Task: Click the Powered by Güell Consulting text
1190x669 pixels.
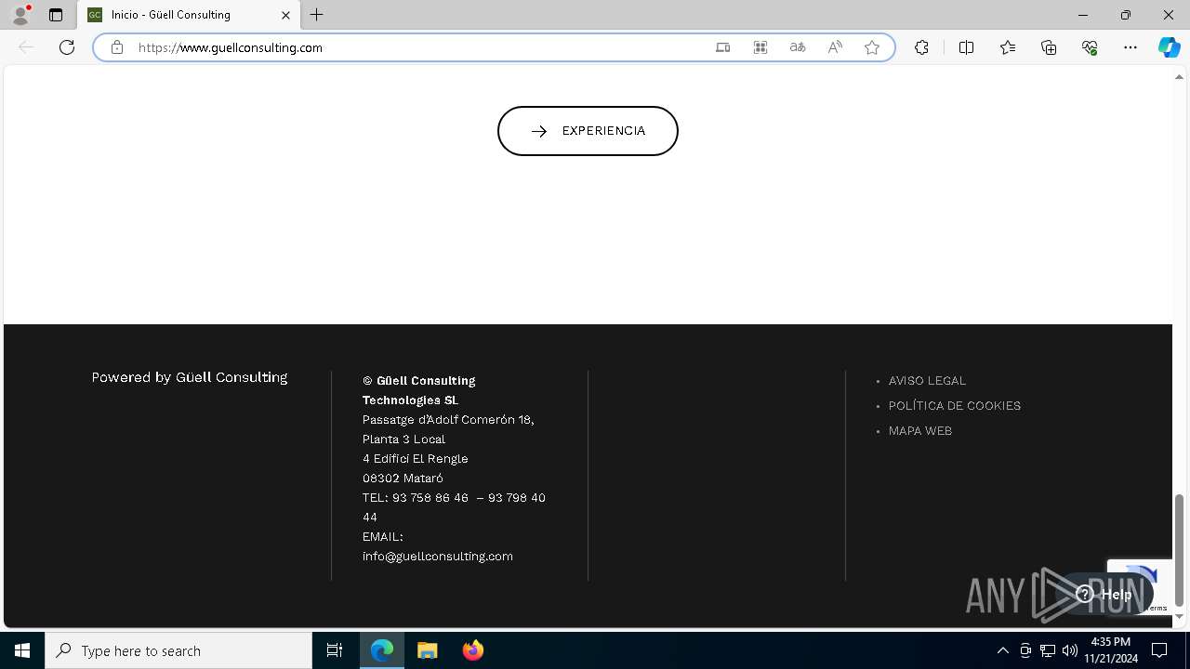Action: coord(190,377)
